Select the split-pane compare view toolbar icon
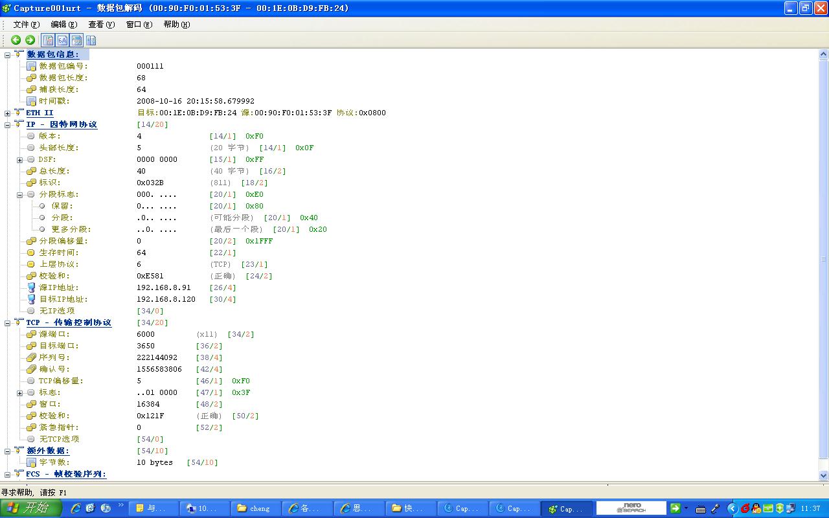Viewport: 829px width, 518px height. pos(91,39)
